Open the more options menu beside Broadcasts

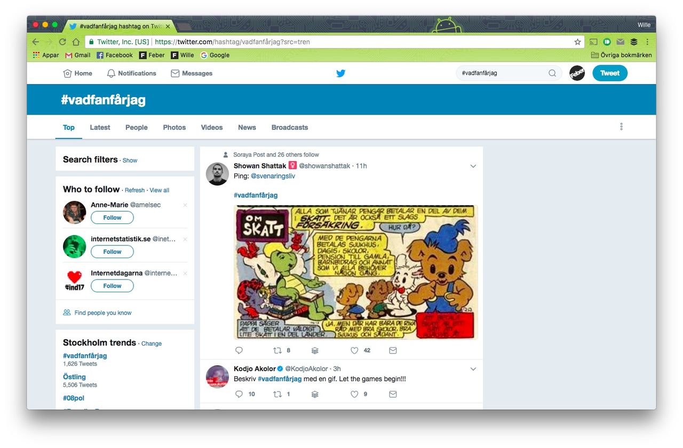[x=621, y=126]
